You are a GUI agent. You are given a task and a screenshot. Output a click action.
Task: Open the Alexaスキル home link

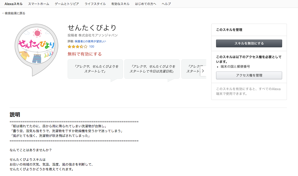point(14,4)
